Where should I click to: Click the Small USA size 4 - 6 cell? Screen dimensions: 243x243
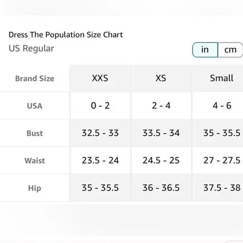coord(222,106)
